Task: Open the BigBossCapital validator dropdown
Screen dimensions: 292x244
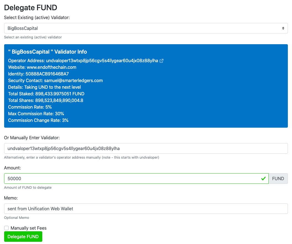Action: click(x=146, y=28)
